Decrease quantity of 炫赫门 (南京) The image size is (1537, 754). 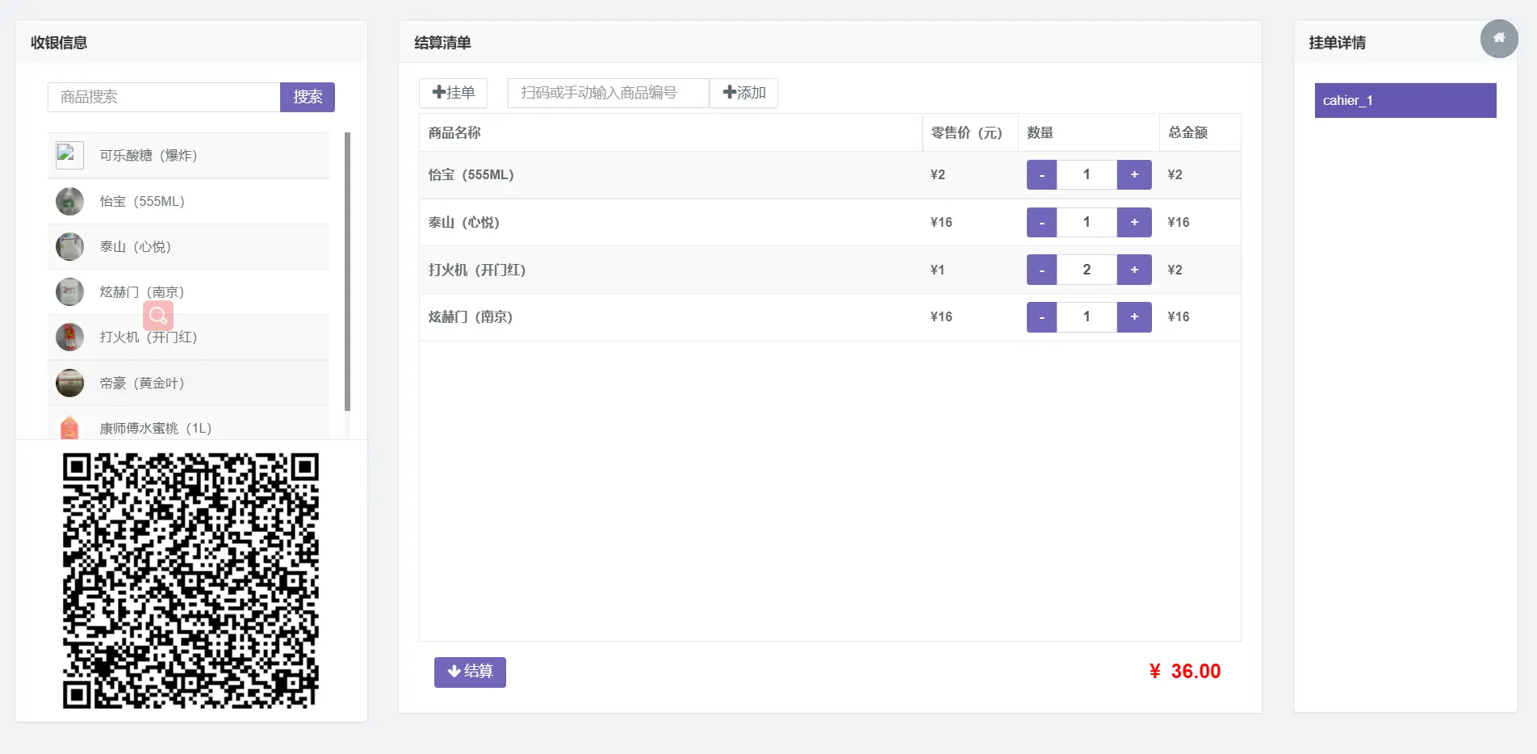tap(1041, 316)
